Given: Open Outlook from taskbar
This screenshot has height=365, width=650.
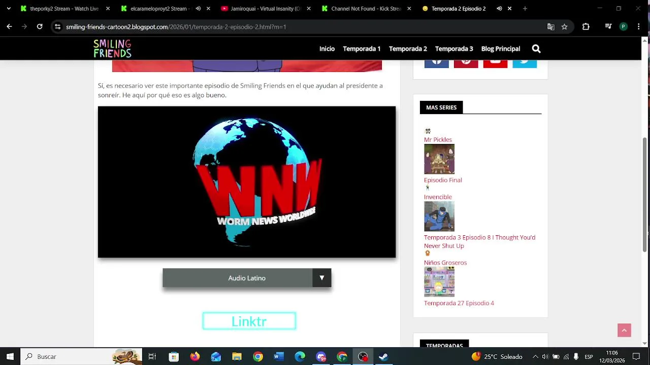Looking at the screenshot, I should pyautogui.click(x=216, y=356).
